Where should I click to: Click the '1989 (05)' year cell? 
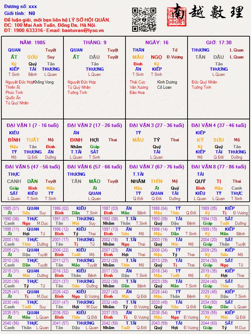[x=224, y=211]
